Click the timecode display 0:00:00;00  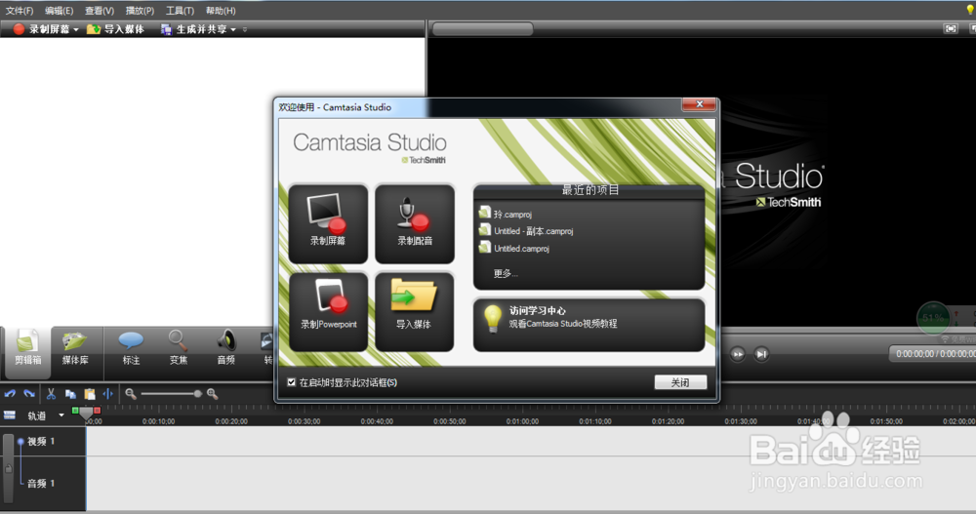click(932, 353)
